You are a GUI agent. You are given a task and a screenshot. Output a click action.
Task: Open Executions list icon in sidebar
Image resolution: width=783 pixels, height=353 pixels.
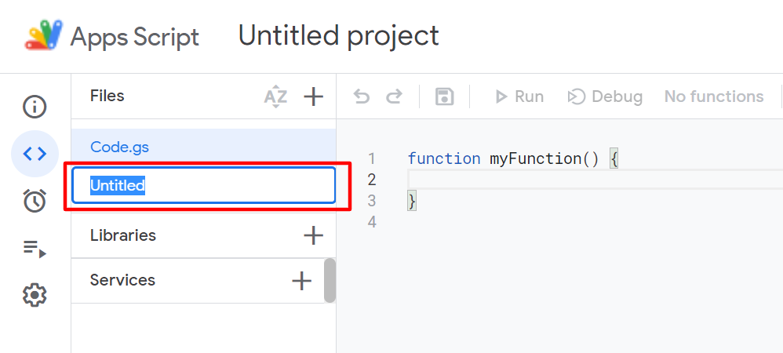(x=35, y=248)
